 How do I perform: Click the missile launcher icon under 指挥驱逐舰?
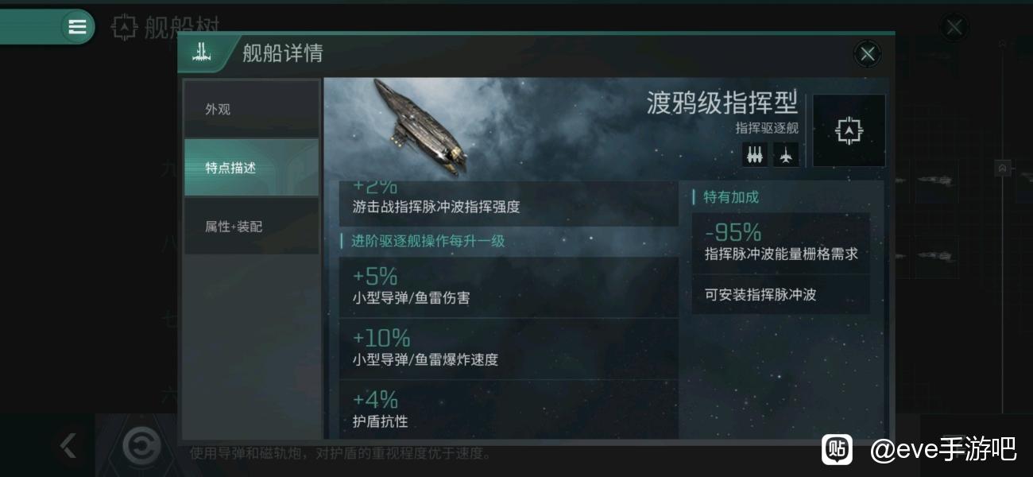tap(755, 154)
